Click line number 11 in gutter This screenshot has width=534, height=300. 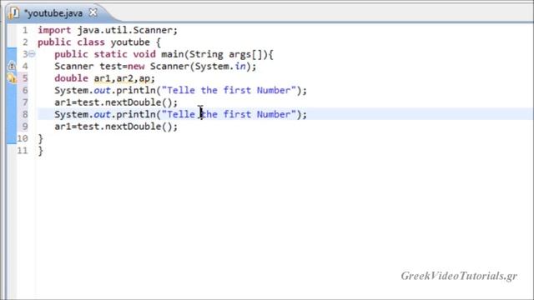[x=23, y=150]
